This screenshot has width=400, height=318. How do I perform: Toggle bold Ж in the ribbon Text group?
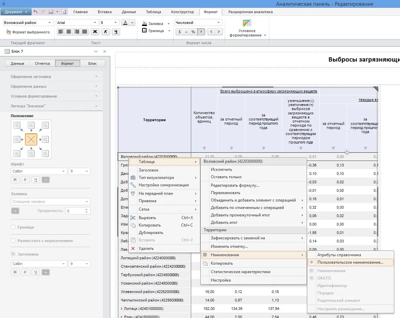click(95, 32)
